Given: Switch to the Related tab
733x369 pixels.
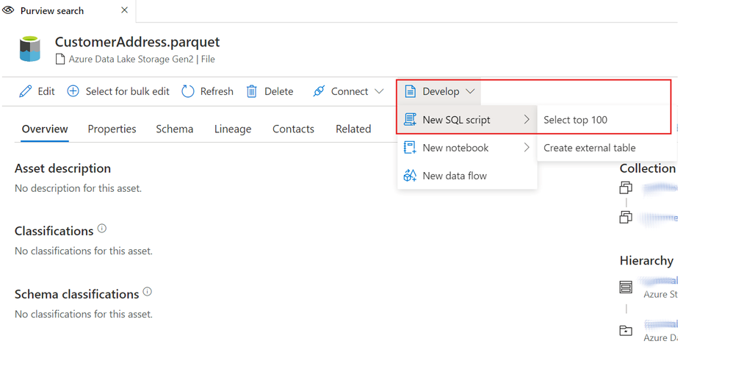Looking at the screenshot, I should tap(353, 129).
